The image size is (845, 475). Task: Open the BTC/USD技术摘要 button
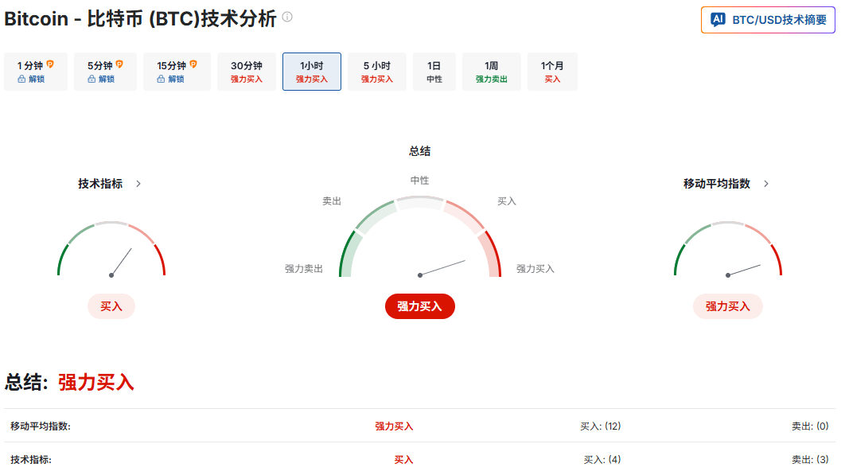[768, 20]
